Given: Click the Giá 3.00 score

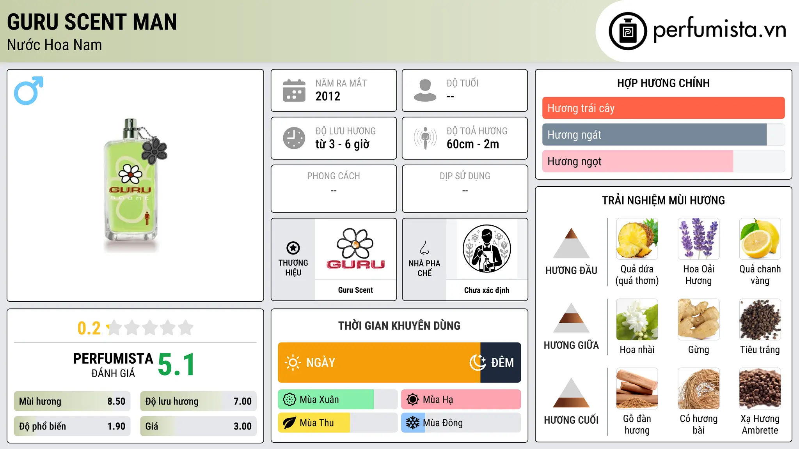Looking at the screenshot, I should point(199,426).
